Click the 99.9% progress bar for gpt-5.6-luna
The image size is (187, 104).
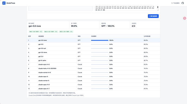click(x=100, y=40)
